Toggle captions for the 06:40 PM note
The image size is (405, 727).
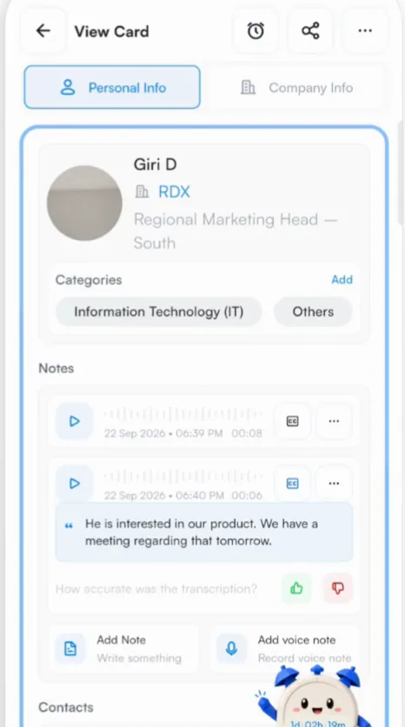(x=292, y=484)
